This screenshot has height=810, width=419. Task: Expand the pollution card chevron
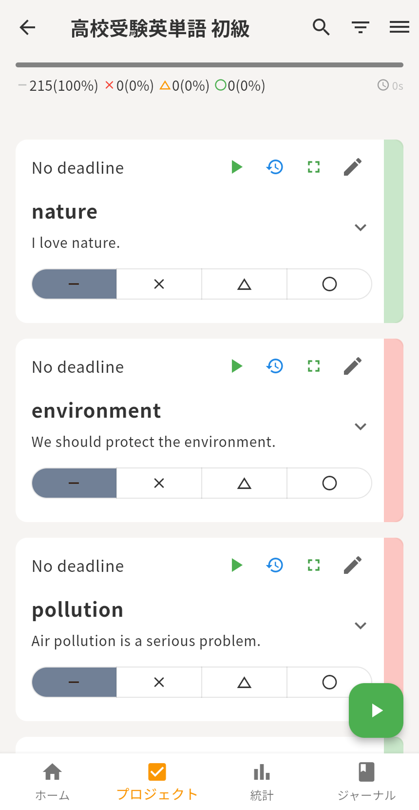pos(361,626)
